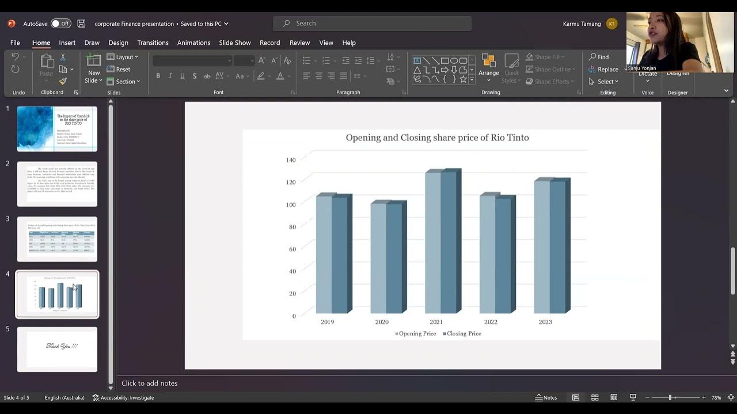This screenshot has height=414, width=737.
Task: Click Decrease List Level indent icon
Action: (x=345, y=60)
